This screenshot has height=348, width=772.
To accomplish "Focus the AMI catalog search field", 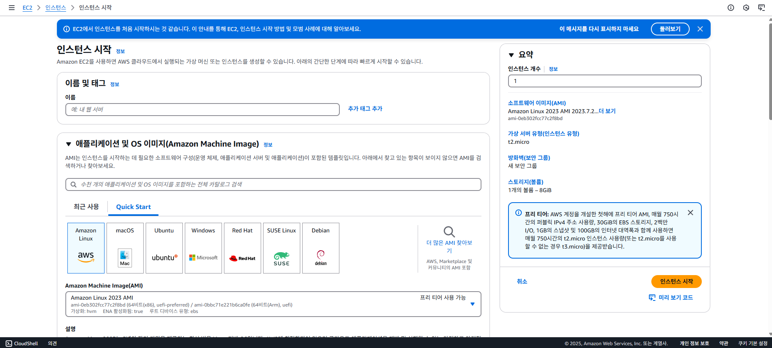I will coord(273,184).
